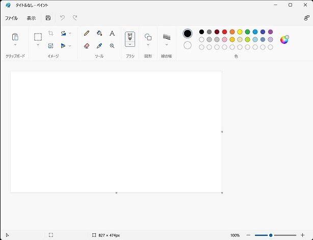313x240 pixels.
Task: Click the canvas right-edge resize handle
Action: point(222,131)
